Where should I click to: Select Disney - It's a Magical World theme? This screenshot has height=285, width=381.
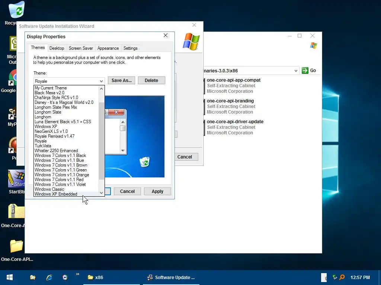click(66, 102)
